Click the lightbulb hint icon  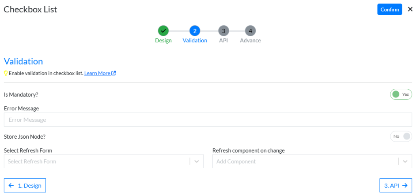[x=6, y=73]
